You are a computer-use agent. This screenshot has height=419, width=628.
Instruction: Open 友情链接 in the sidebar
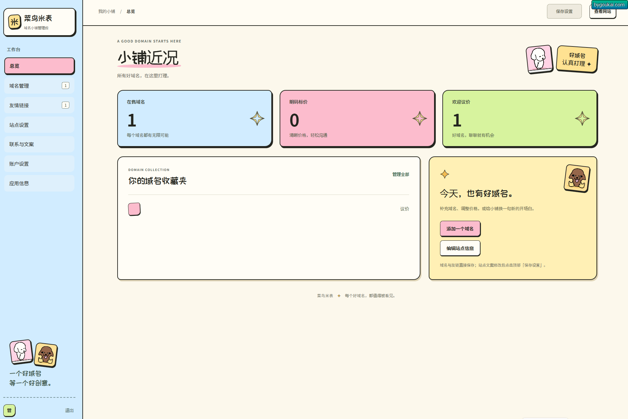[x=40, y=105]
